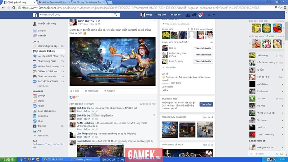Go to Trang chủ in top bar
Screen dimensions: 288x162
tap(160, 15)
